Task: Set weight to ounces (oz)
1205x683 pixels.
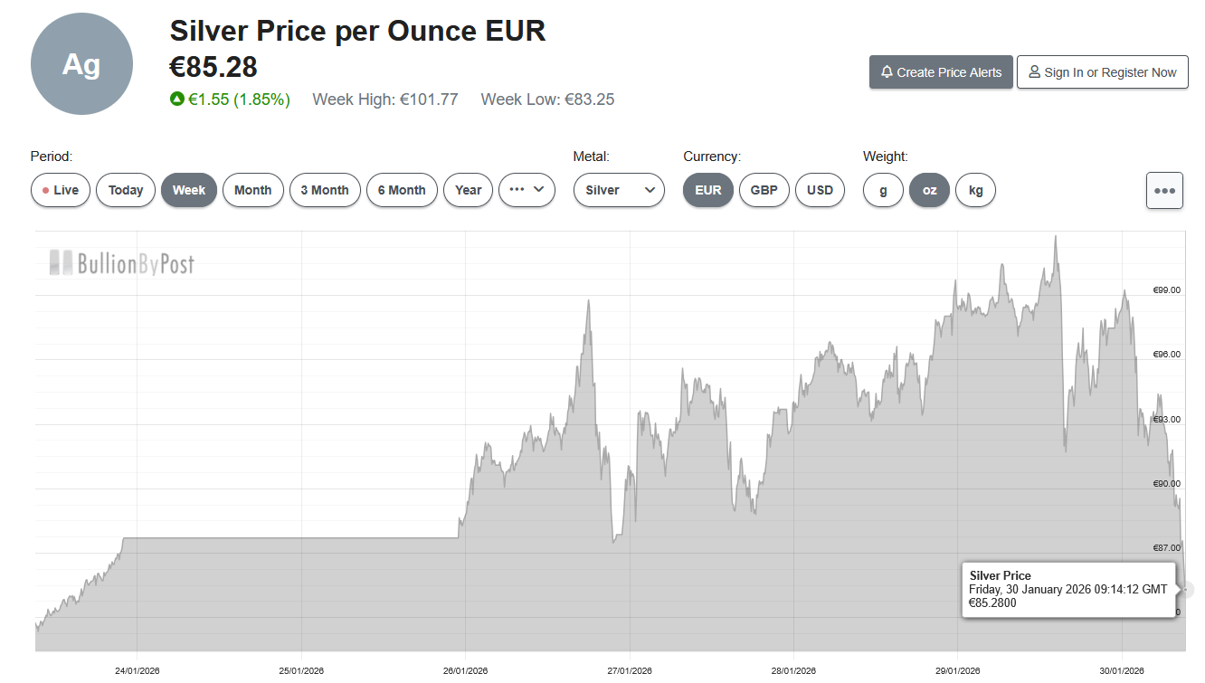Action: pos(929,190)
